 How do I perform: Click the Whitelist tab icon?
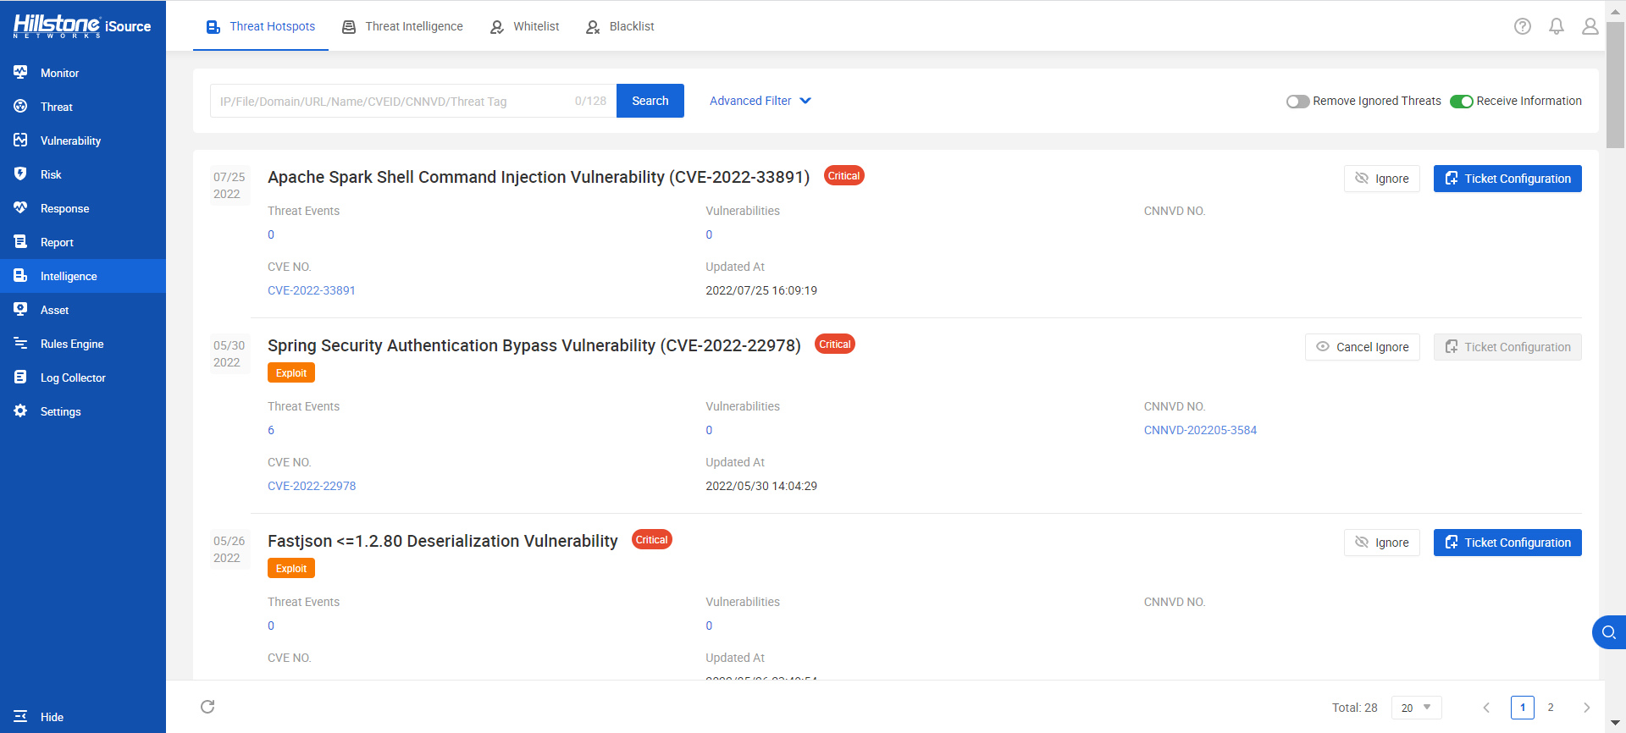pos(497,27)
